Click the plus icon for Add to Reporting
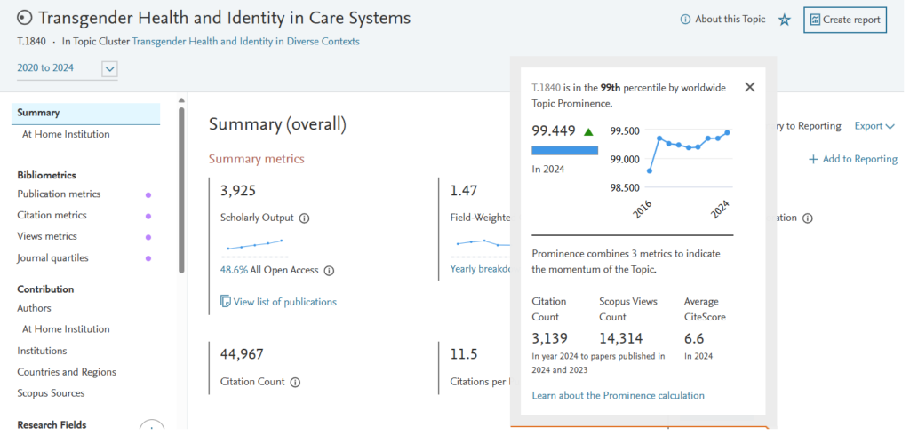 click(813, 159)
